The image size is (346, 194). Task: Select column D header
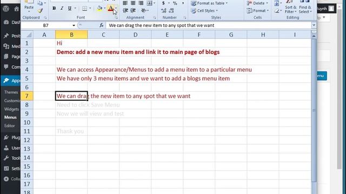click(x=135, y=34)
